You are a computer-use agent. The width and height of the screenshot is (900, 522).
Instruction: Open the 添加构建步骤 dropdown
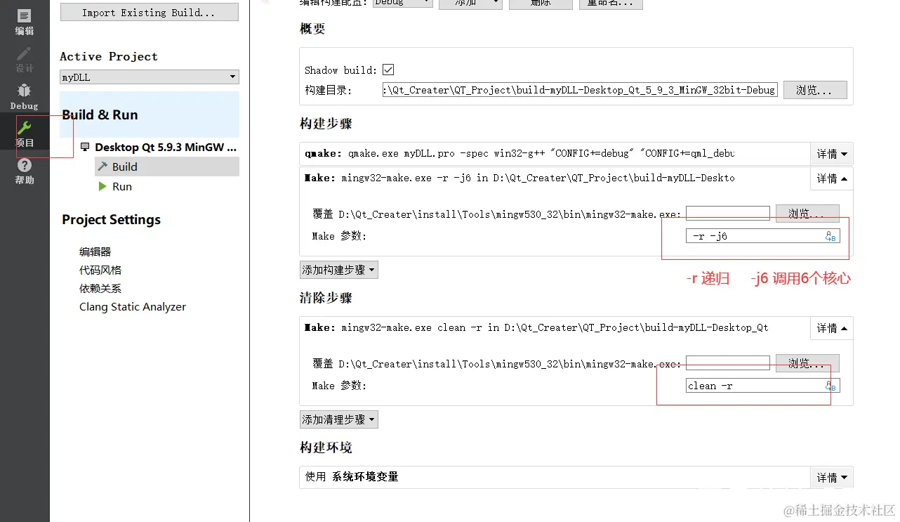[338, 270]
